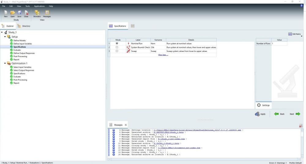Click the System Bounds Check icon
The image size is (306, 164).
tap(128, 47)
